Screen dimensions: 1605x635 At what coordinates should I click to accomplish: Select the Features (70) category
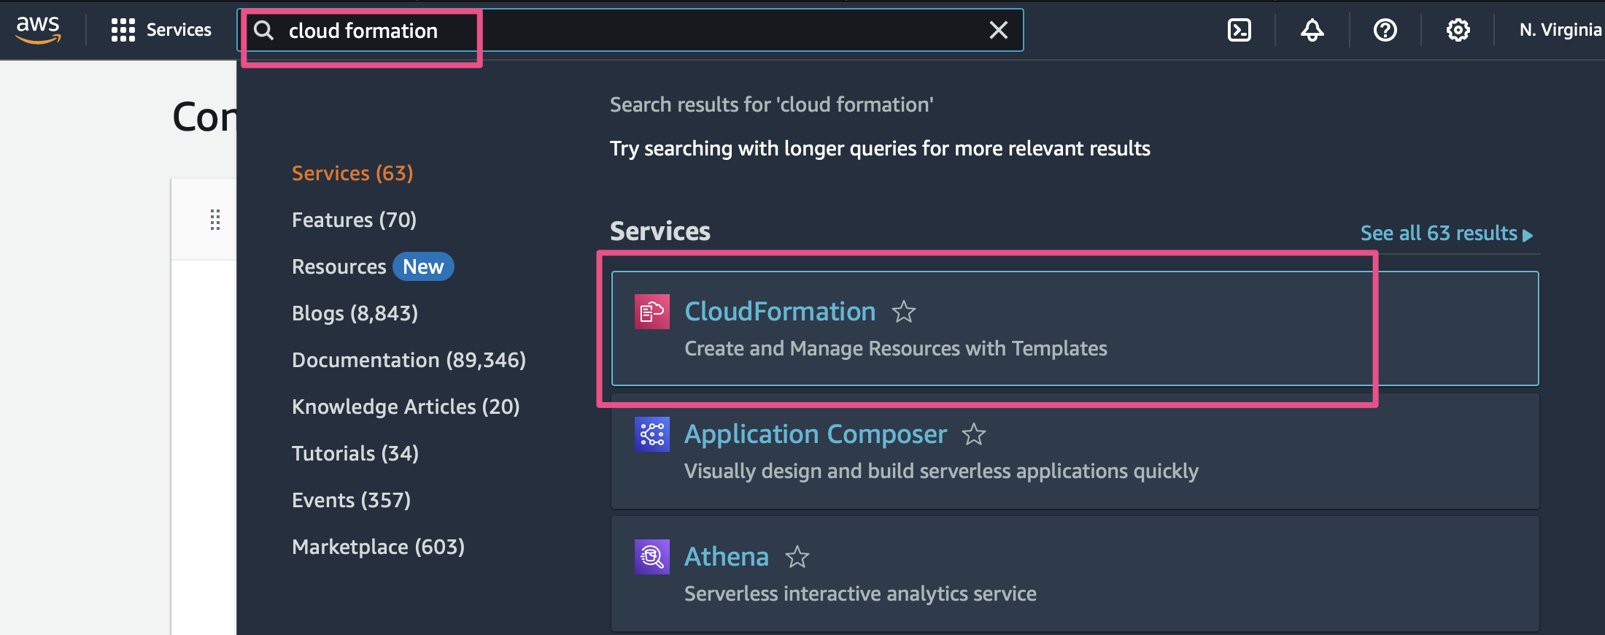354,220
